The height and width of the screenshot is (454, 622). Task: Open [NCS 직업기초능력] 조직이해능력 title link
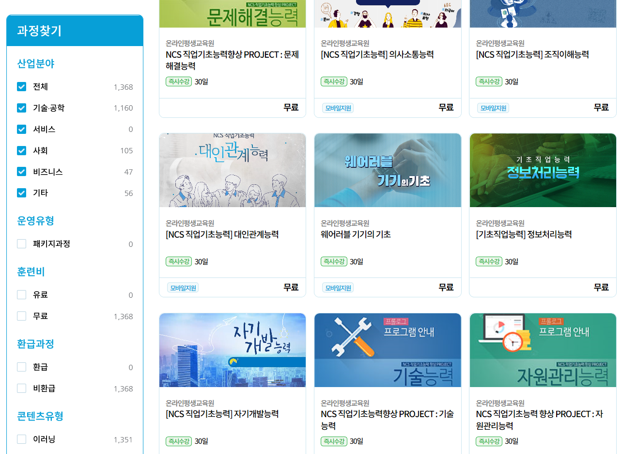point(532,54)
